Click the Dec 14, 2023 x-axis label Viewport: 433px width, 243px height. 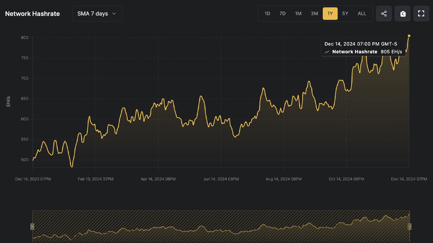pos(33,179)
